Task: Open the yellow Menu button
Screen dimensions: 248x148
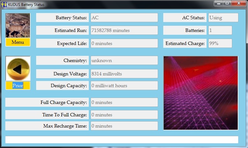Action: coord(18,42)
